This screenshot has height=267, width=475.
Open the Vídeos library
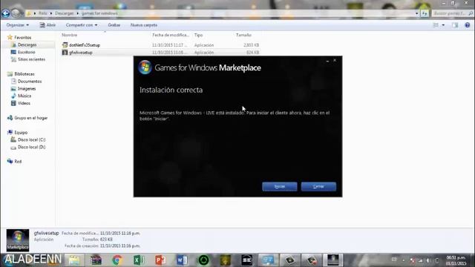pos(24,103)
